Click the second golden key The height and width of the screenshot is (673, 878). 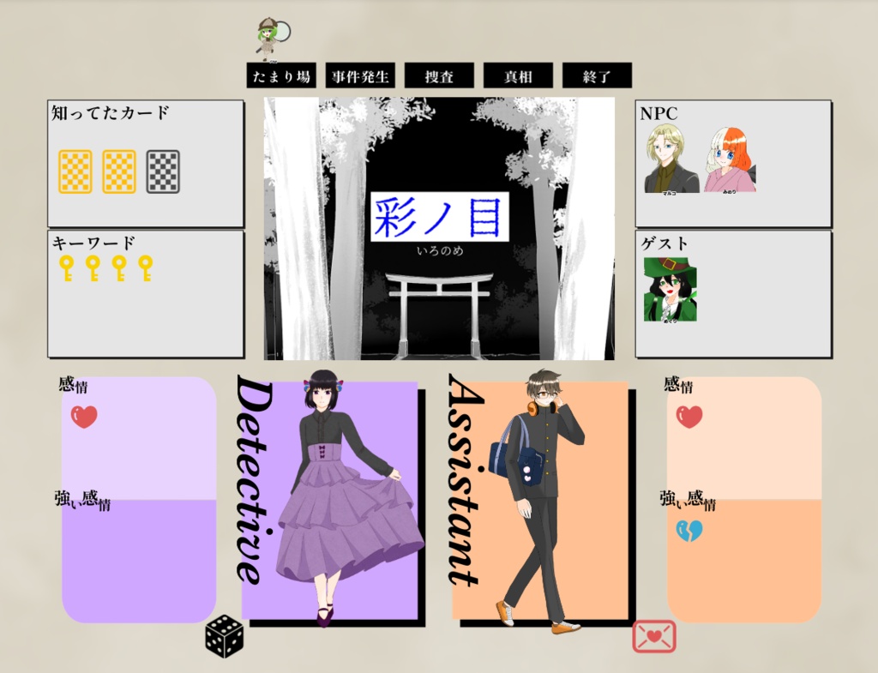coord(93,268)
